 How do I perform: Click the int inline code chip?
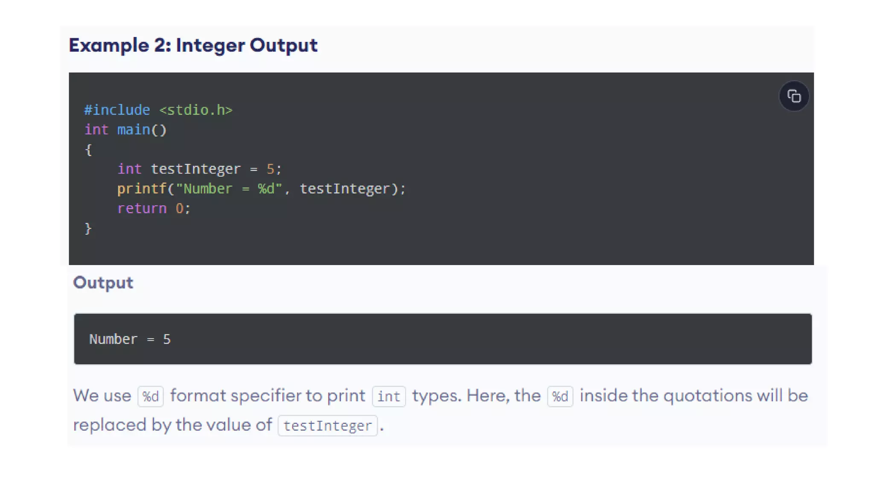pyautogui.click(x=389, y=396)
